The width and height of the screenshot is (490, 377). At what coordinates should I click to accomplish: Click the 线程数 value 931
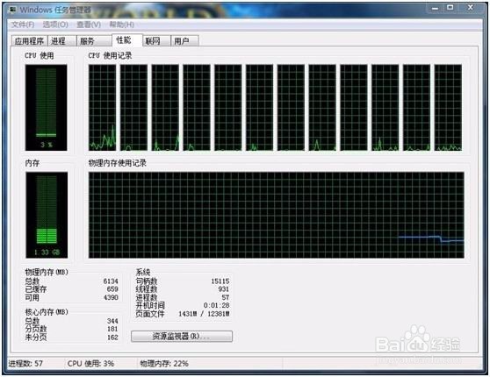click(224, 289)
